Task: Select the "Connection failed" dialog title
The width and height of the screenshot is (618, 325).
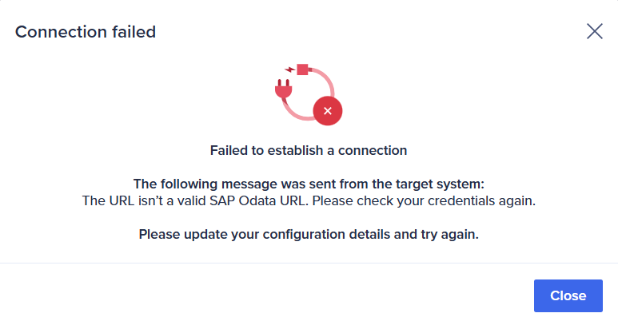Action: click(86, 32)
